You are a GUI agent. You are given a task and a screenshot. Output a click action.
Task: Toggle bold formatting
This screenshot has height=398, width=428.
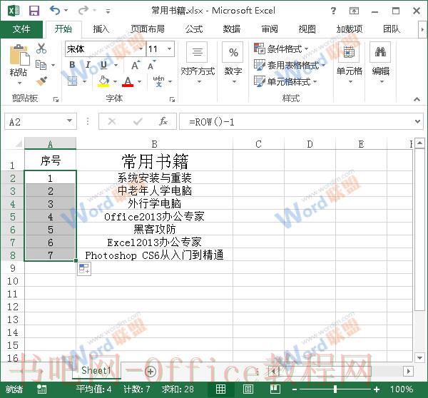(x=72, y=65)
